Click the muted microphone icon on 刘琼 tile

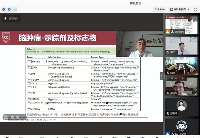(x=168, y=73)
